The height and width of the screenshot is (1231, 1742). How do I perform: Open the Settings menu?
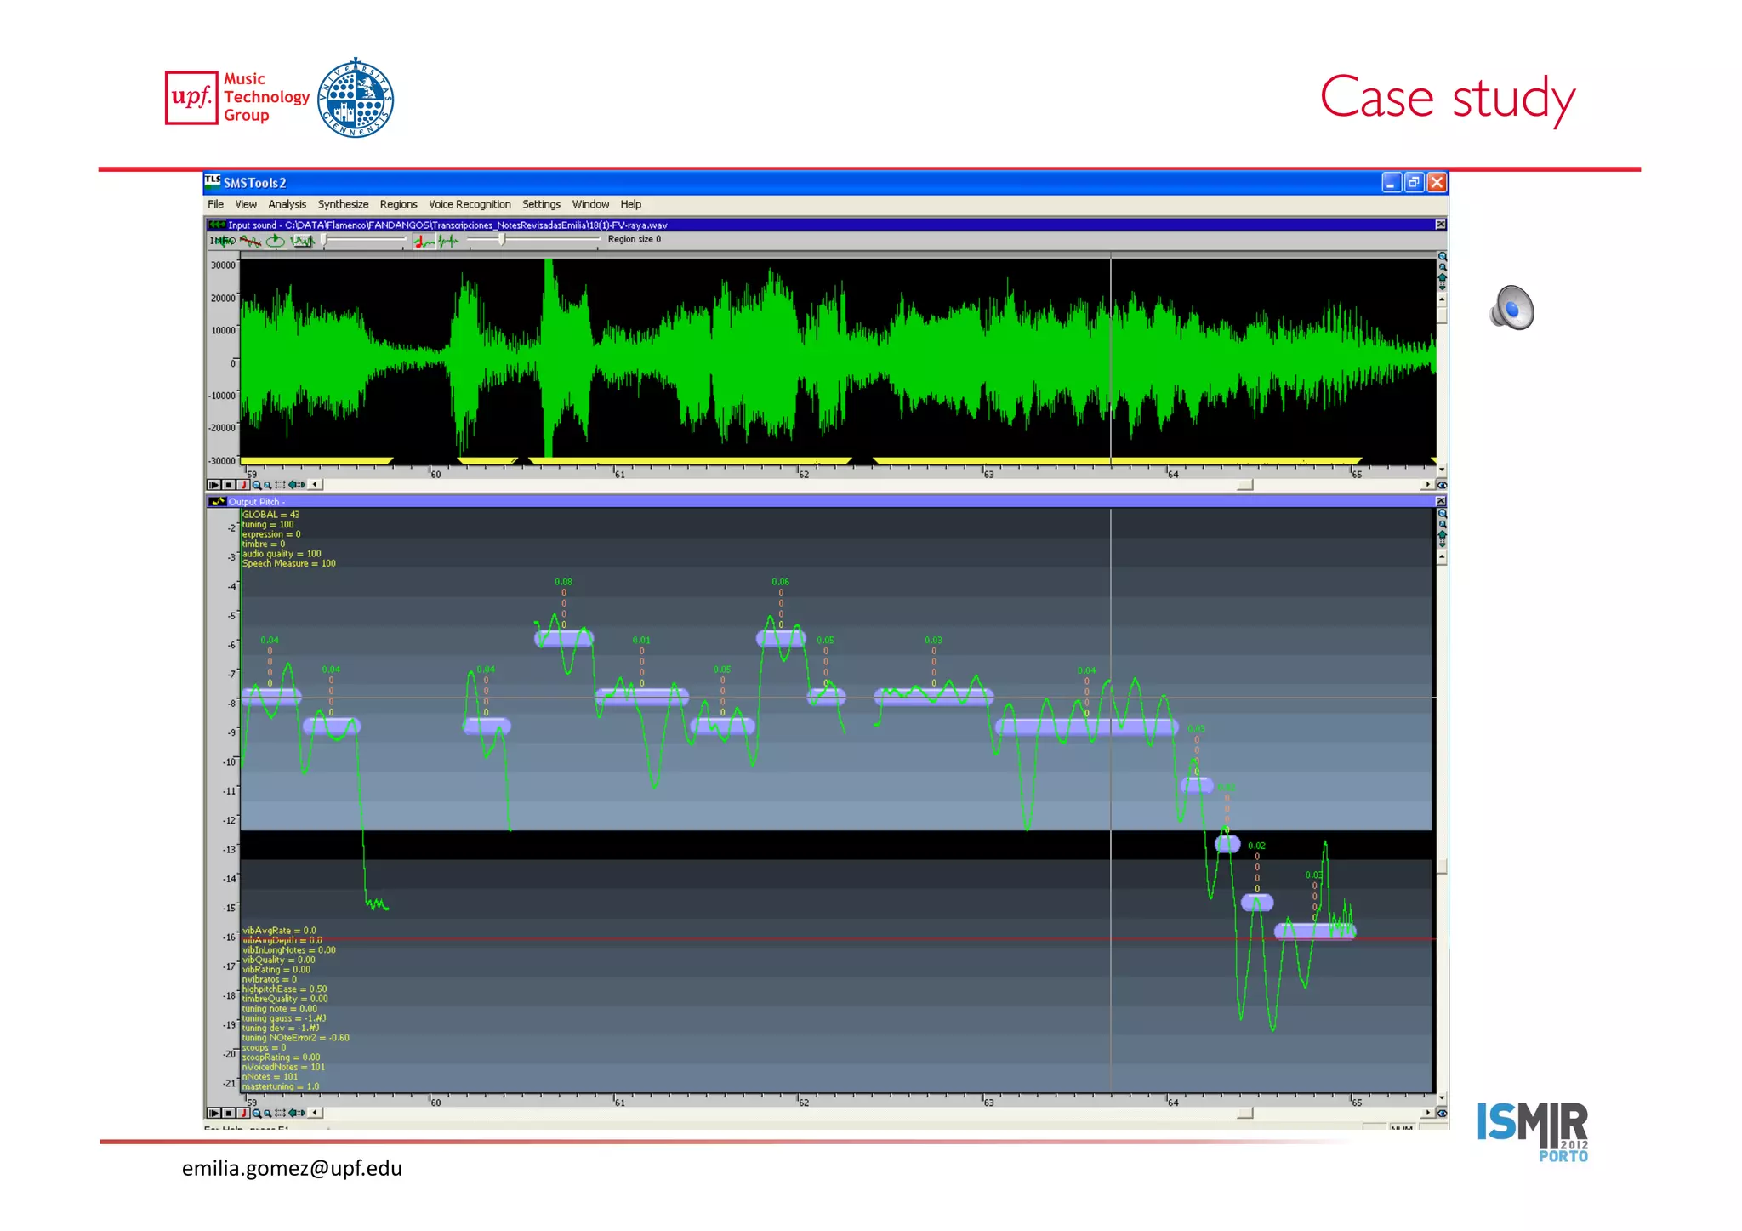[x=541, y=204]
